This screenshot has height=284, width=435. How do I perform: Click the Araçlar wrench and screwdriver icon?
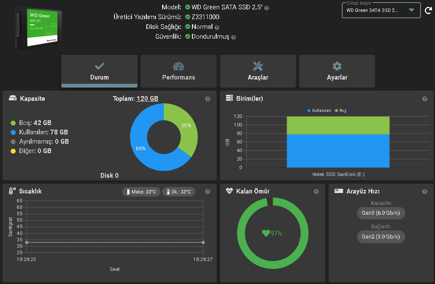click(258, 66)
